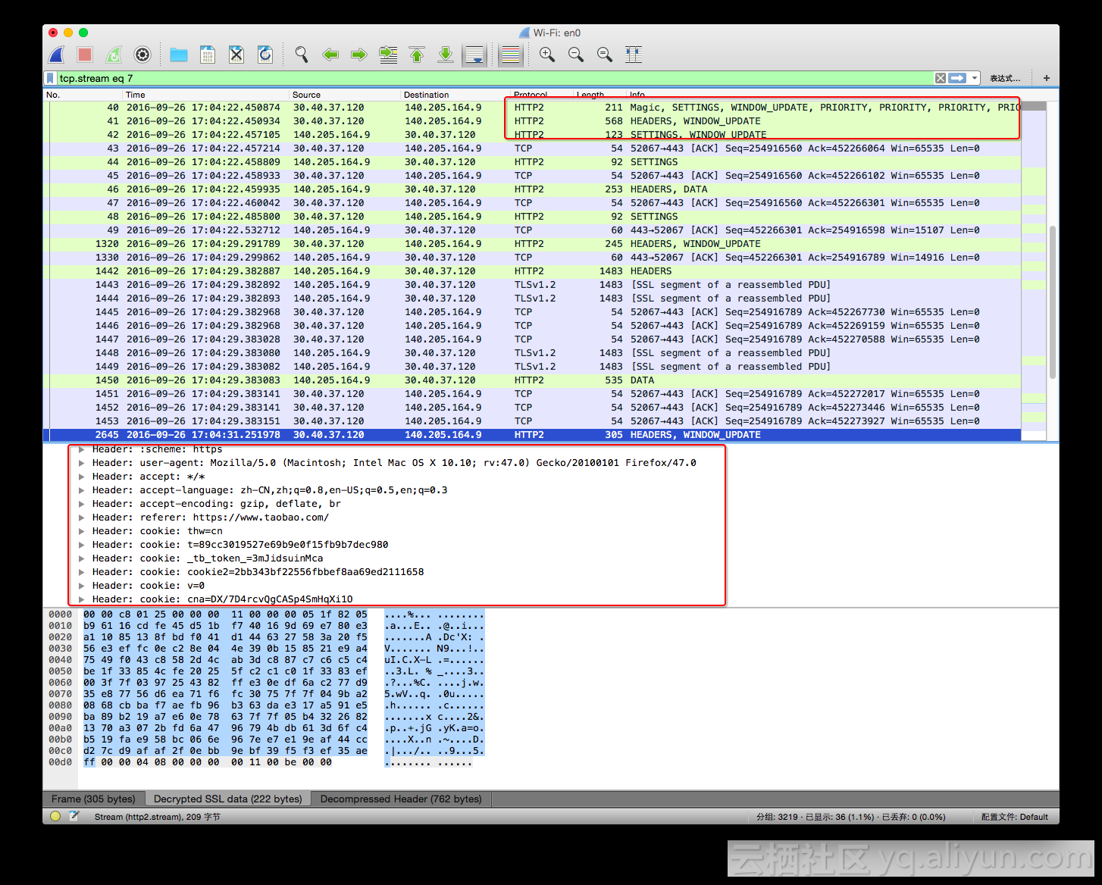Viewport: 1102px width, 885px height.
Task: Start a new capture with the shark fin icon
Action: coord(57,55)
